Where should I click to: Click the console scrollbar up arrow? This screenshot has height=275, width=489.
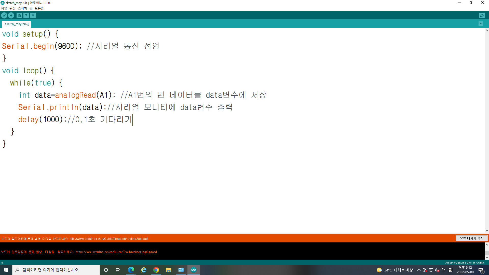[487, 245]
